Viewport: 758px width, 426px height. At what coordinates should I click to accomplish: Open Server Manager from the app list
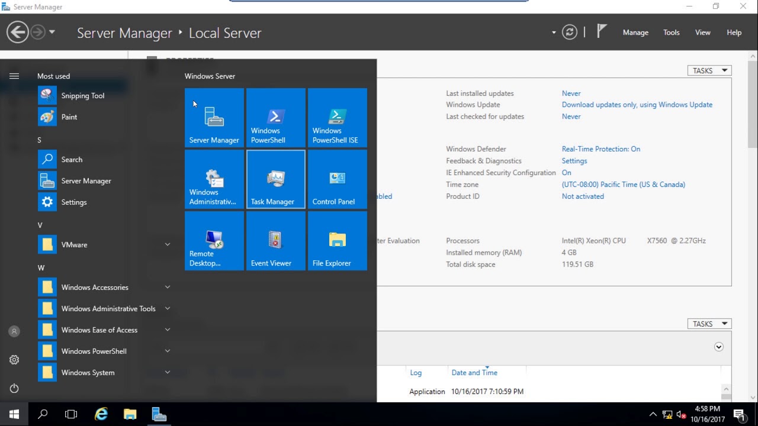click(x=104, y=180)
